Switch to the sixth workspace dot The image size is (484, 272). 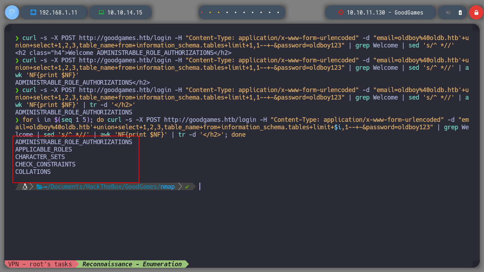coord(244,12)
